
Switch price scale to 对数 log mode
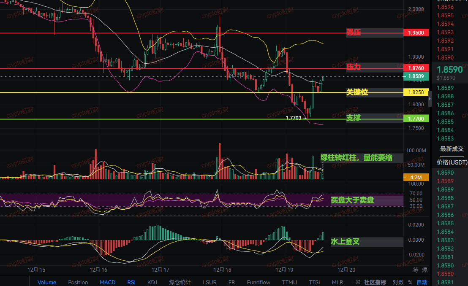(x=398, y=282)
